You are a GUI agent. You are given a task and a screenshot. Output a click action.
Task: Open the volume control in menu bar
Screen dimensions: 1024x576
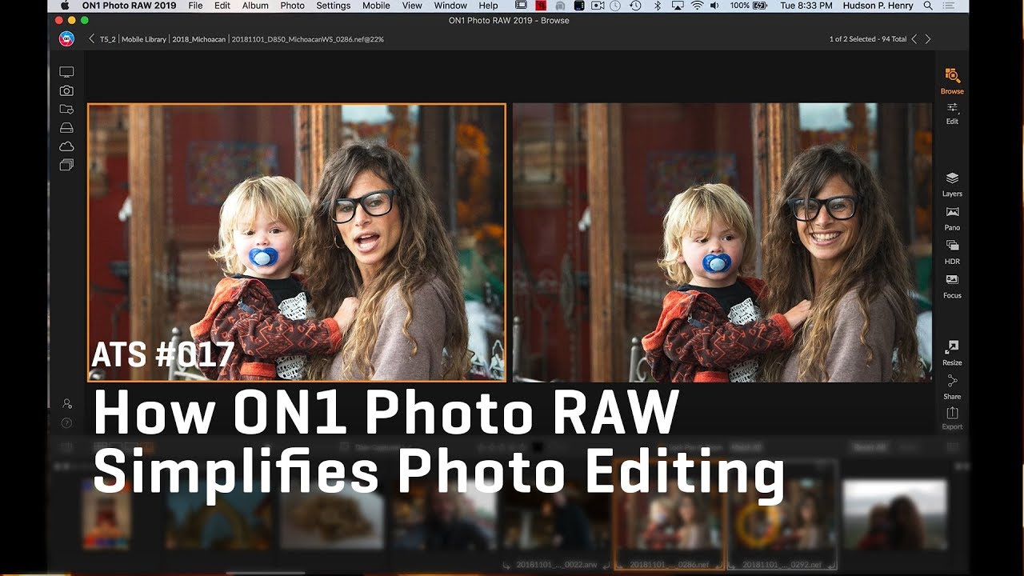[x=714, y=6]
